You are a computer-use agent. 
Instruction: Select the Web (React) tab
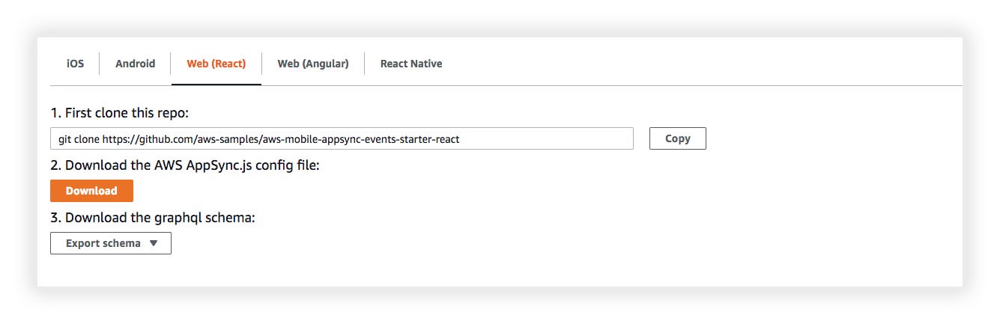[216, 64]
